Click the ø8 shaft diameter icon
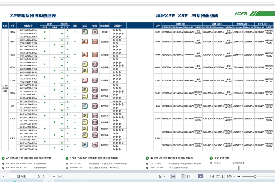 pyautogui.click(x=95, y=32)
